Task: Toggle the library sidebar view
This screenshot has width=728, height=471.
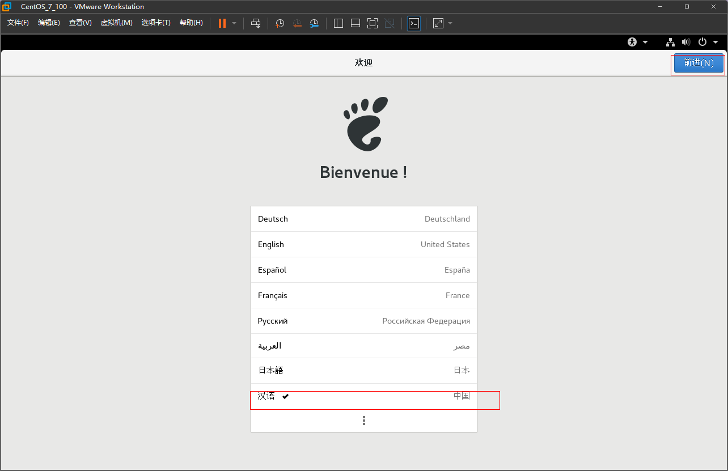Action: point(338,23)
